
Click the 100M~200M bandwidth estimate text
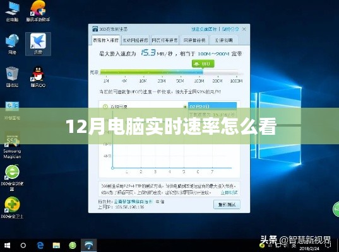[213, 54]
